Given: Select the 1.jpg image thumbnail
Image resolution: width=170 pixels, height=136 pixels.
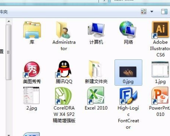Looking at the screenshot, I should click(x=160, y=69).
